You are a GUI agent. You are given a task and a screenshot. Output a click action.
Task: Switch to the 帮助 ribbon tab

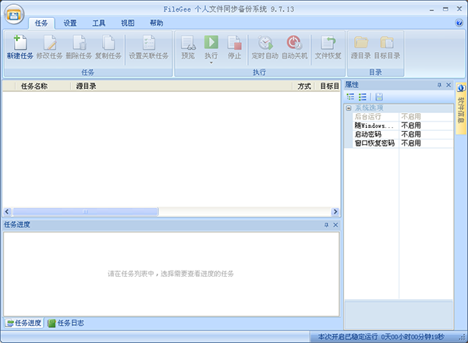click(x=157, y=23)
